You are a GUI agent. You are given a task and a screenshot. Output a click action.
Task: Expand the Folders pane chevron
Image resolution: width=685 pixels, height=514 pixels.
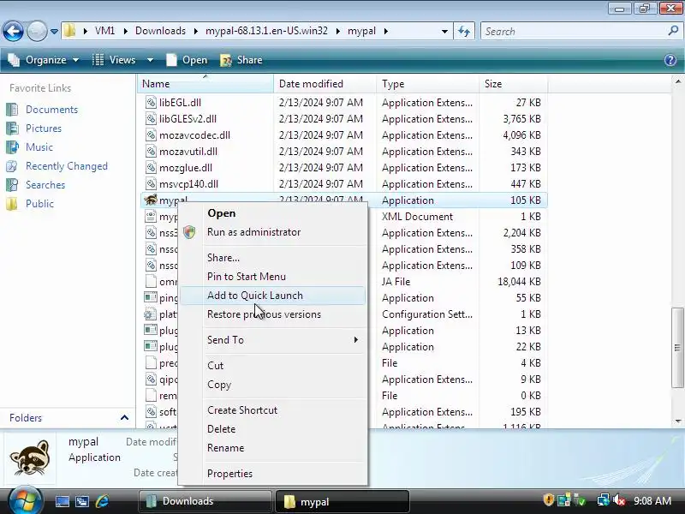pyautogui.click(x=124, y=417)
